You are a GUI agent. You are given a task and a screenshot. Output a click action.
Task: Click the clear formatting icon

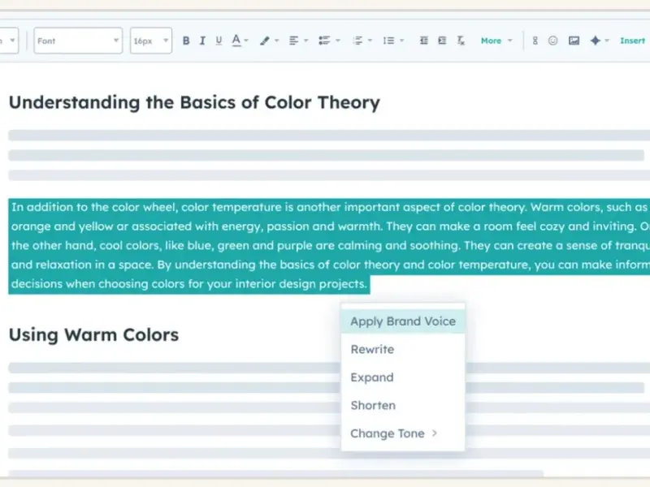click(x=461, y=41)
